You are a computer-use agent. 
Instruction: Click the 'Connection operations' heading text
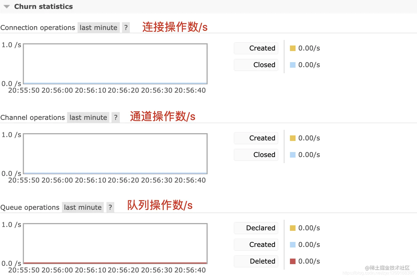coord(38,28)
